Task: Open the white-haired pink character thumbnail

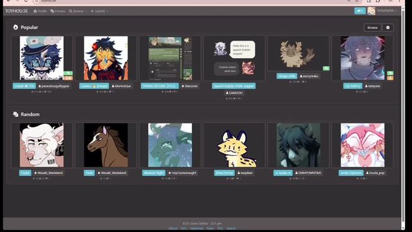Action: point(42,145)
